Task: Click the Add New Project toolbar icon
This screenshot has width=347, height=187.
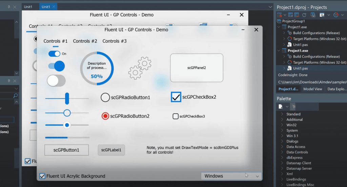Action: coord(290,15)
